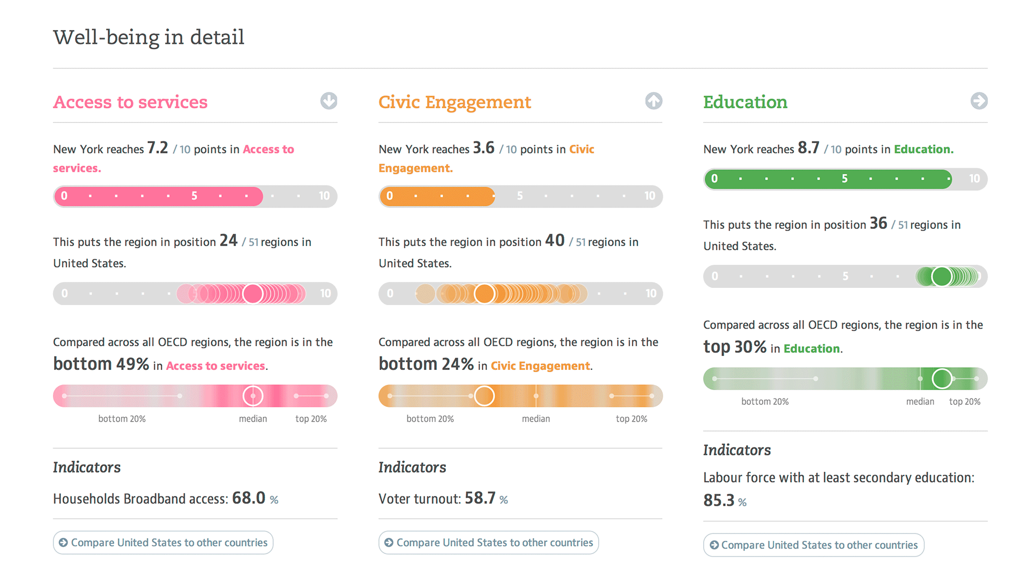Click the up arrow icon beside Civic Engagement

tap(653, 101)
